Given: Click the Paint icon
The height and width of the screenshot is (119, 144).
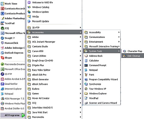Looking at the screenshot, I should pyautogui.click(x=86, y=75).
